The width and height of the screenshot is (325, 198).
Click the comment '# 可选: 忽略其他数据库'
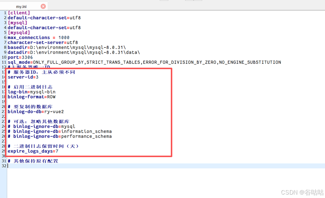[39, 121]
